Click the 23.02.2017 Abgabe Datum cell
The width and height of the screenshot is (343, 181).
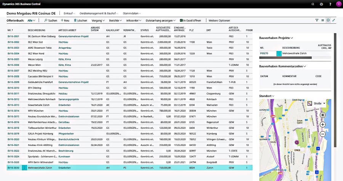pyautogui.click(x=96, y=65)
